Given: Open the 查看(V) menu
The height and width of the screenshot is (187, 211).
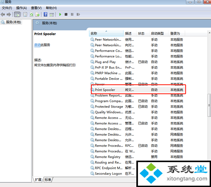Looking at the screenshot, I should click(x=36, y=8).
